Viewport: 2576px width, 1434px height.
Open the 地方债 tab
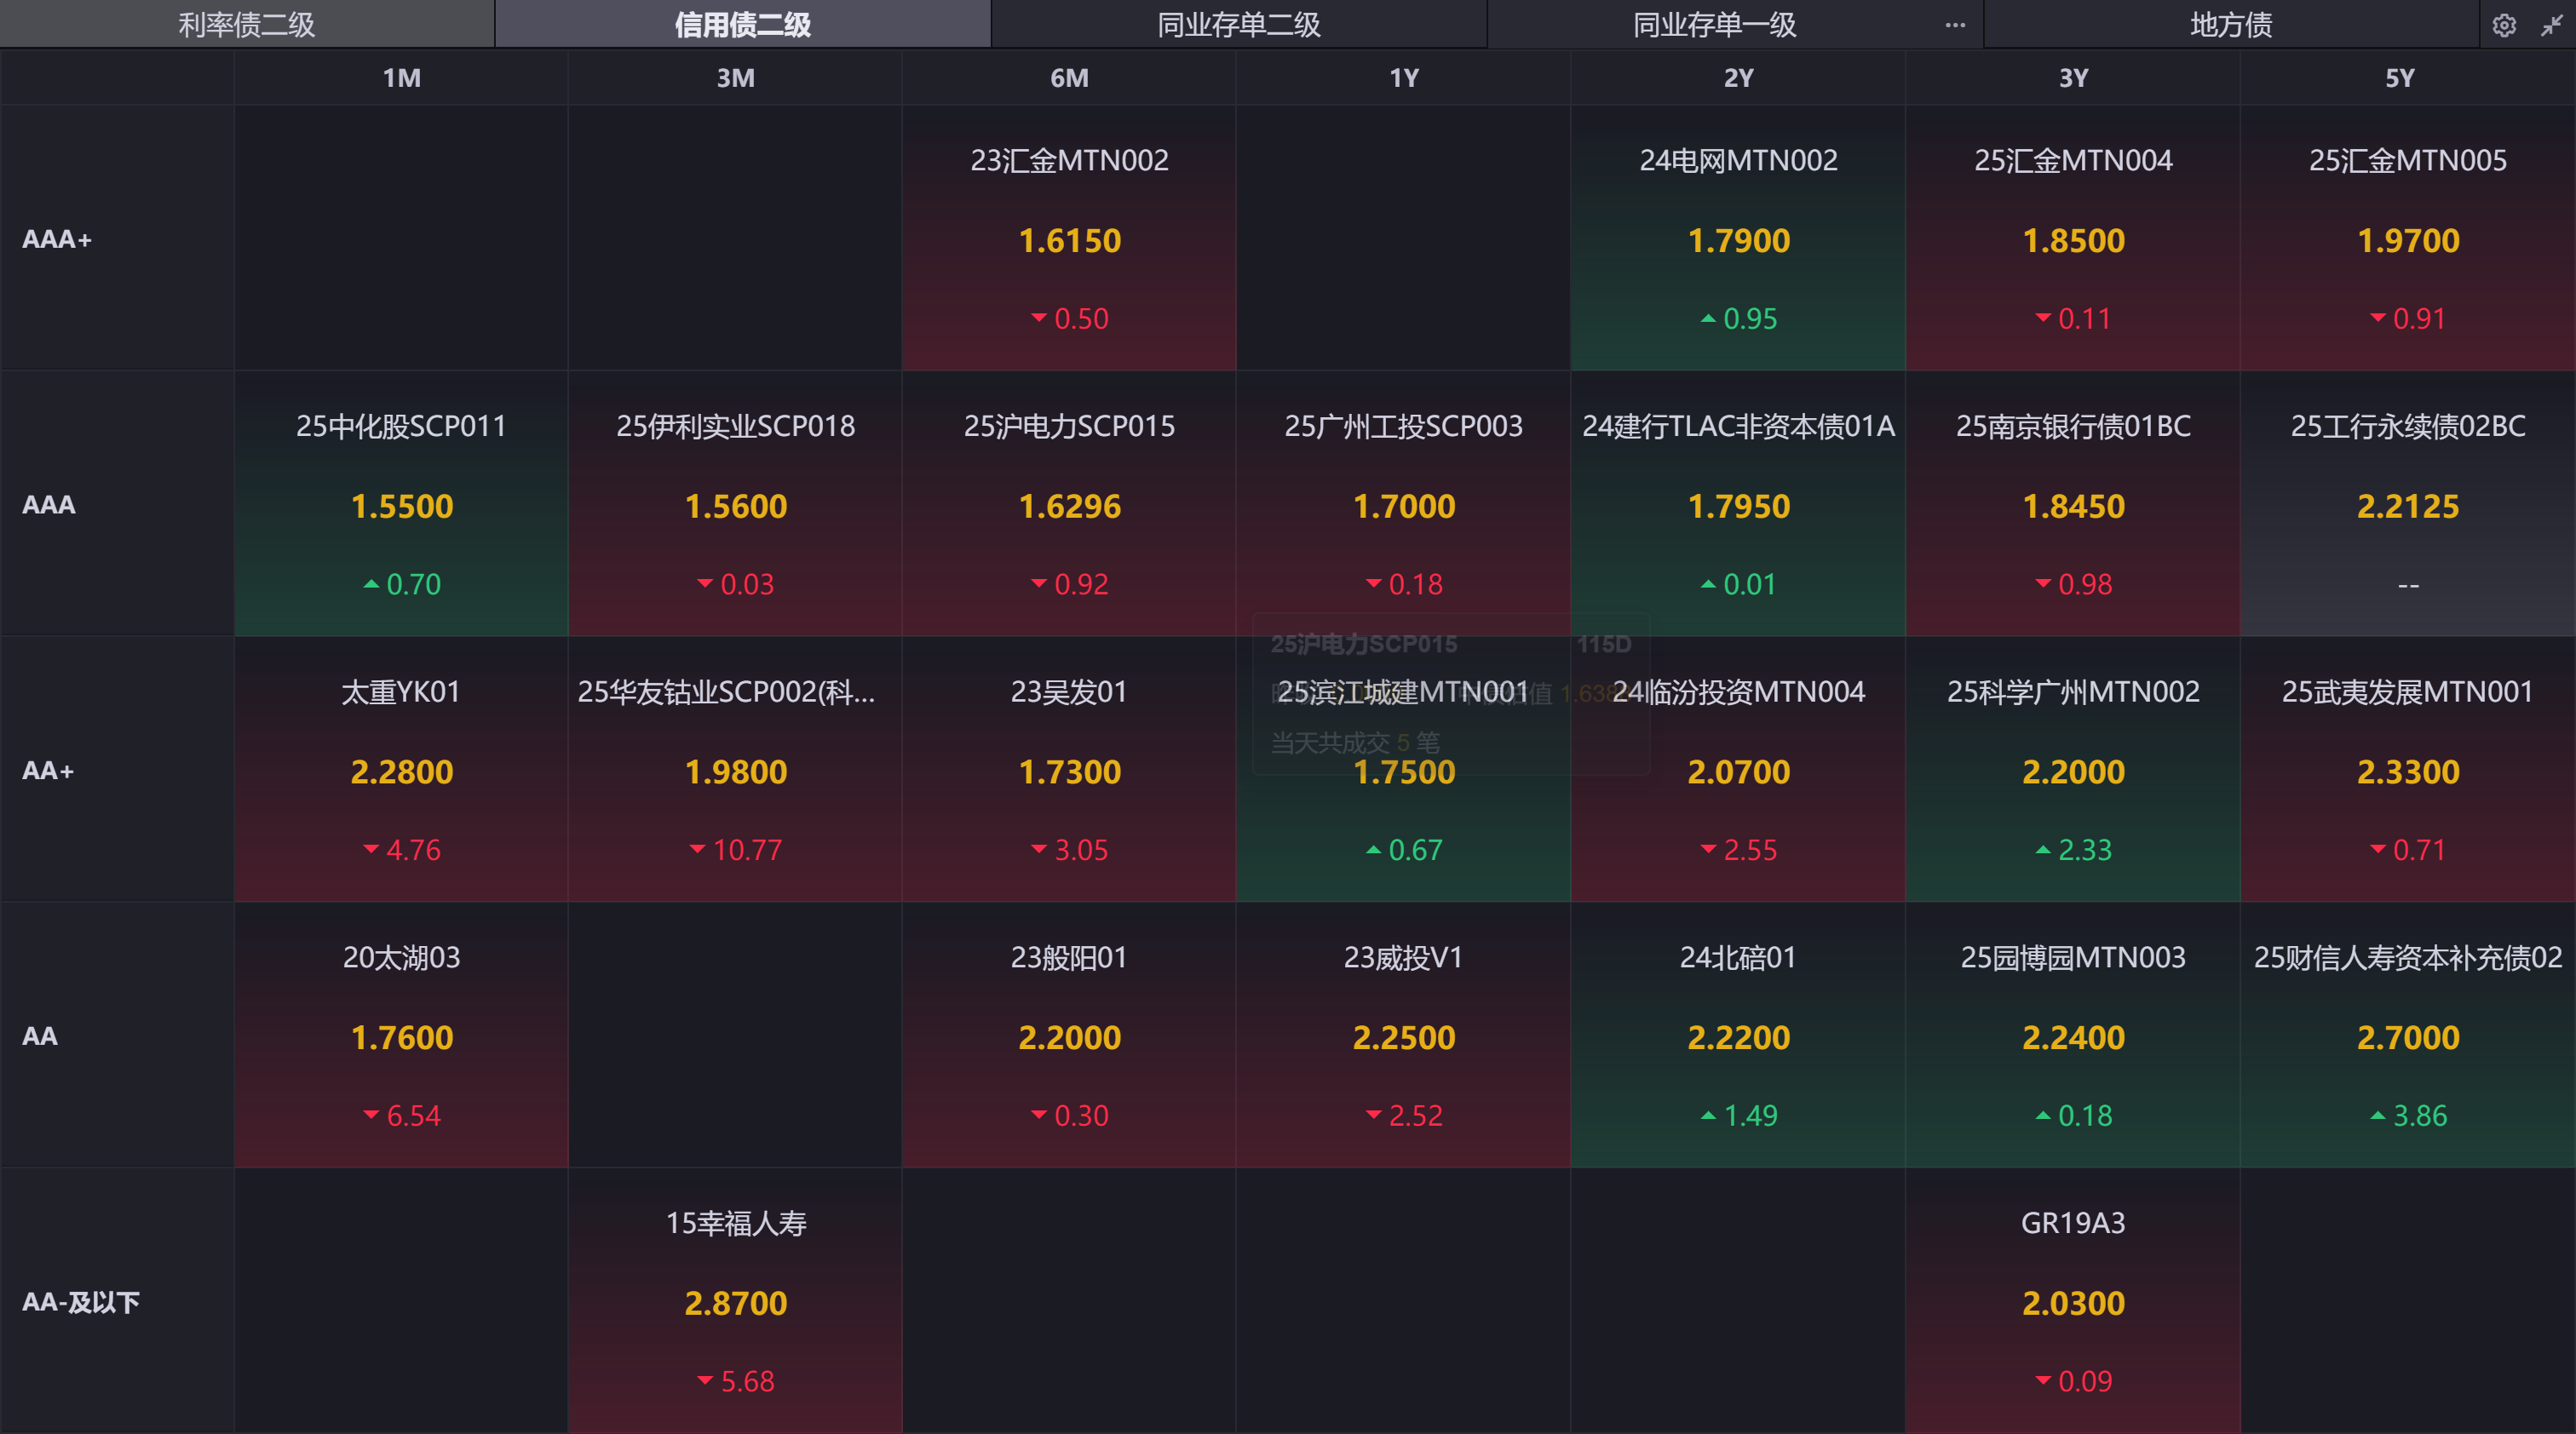(x=2230, y=25)
